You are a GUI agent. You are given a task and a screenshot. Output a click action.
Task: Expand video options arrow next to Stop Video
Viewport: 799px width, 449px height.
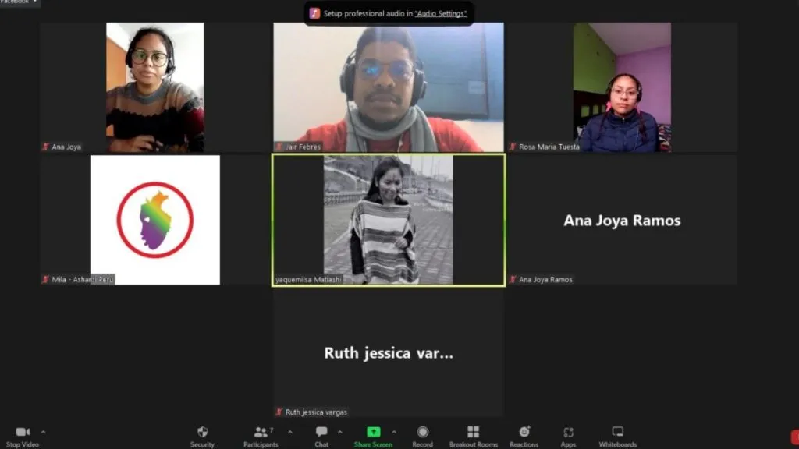coord(43,432)
